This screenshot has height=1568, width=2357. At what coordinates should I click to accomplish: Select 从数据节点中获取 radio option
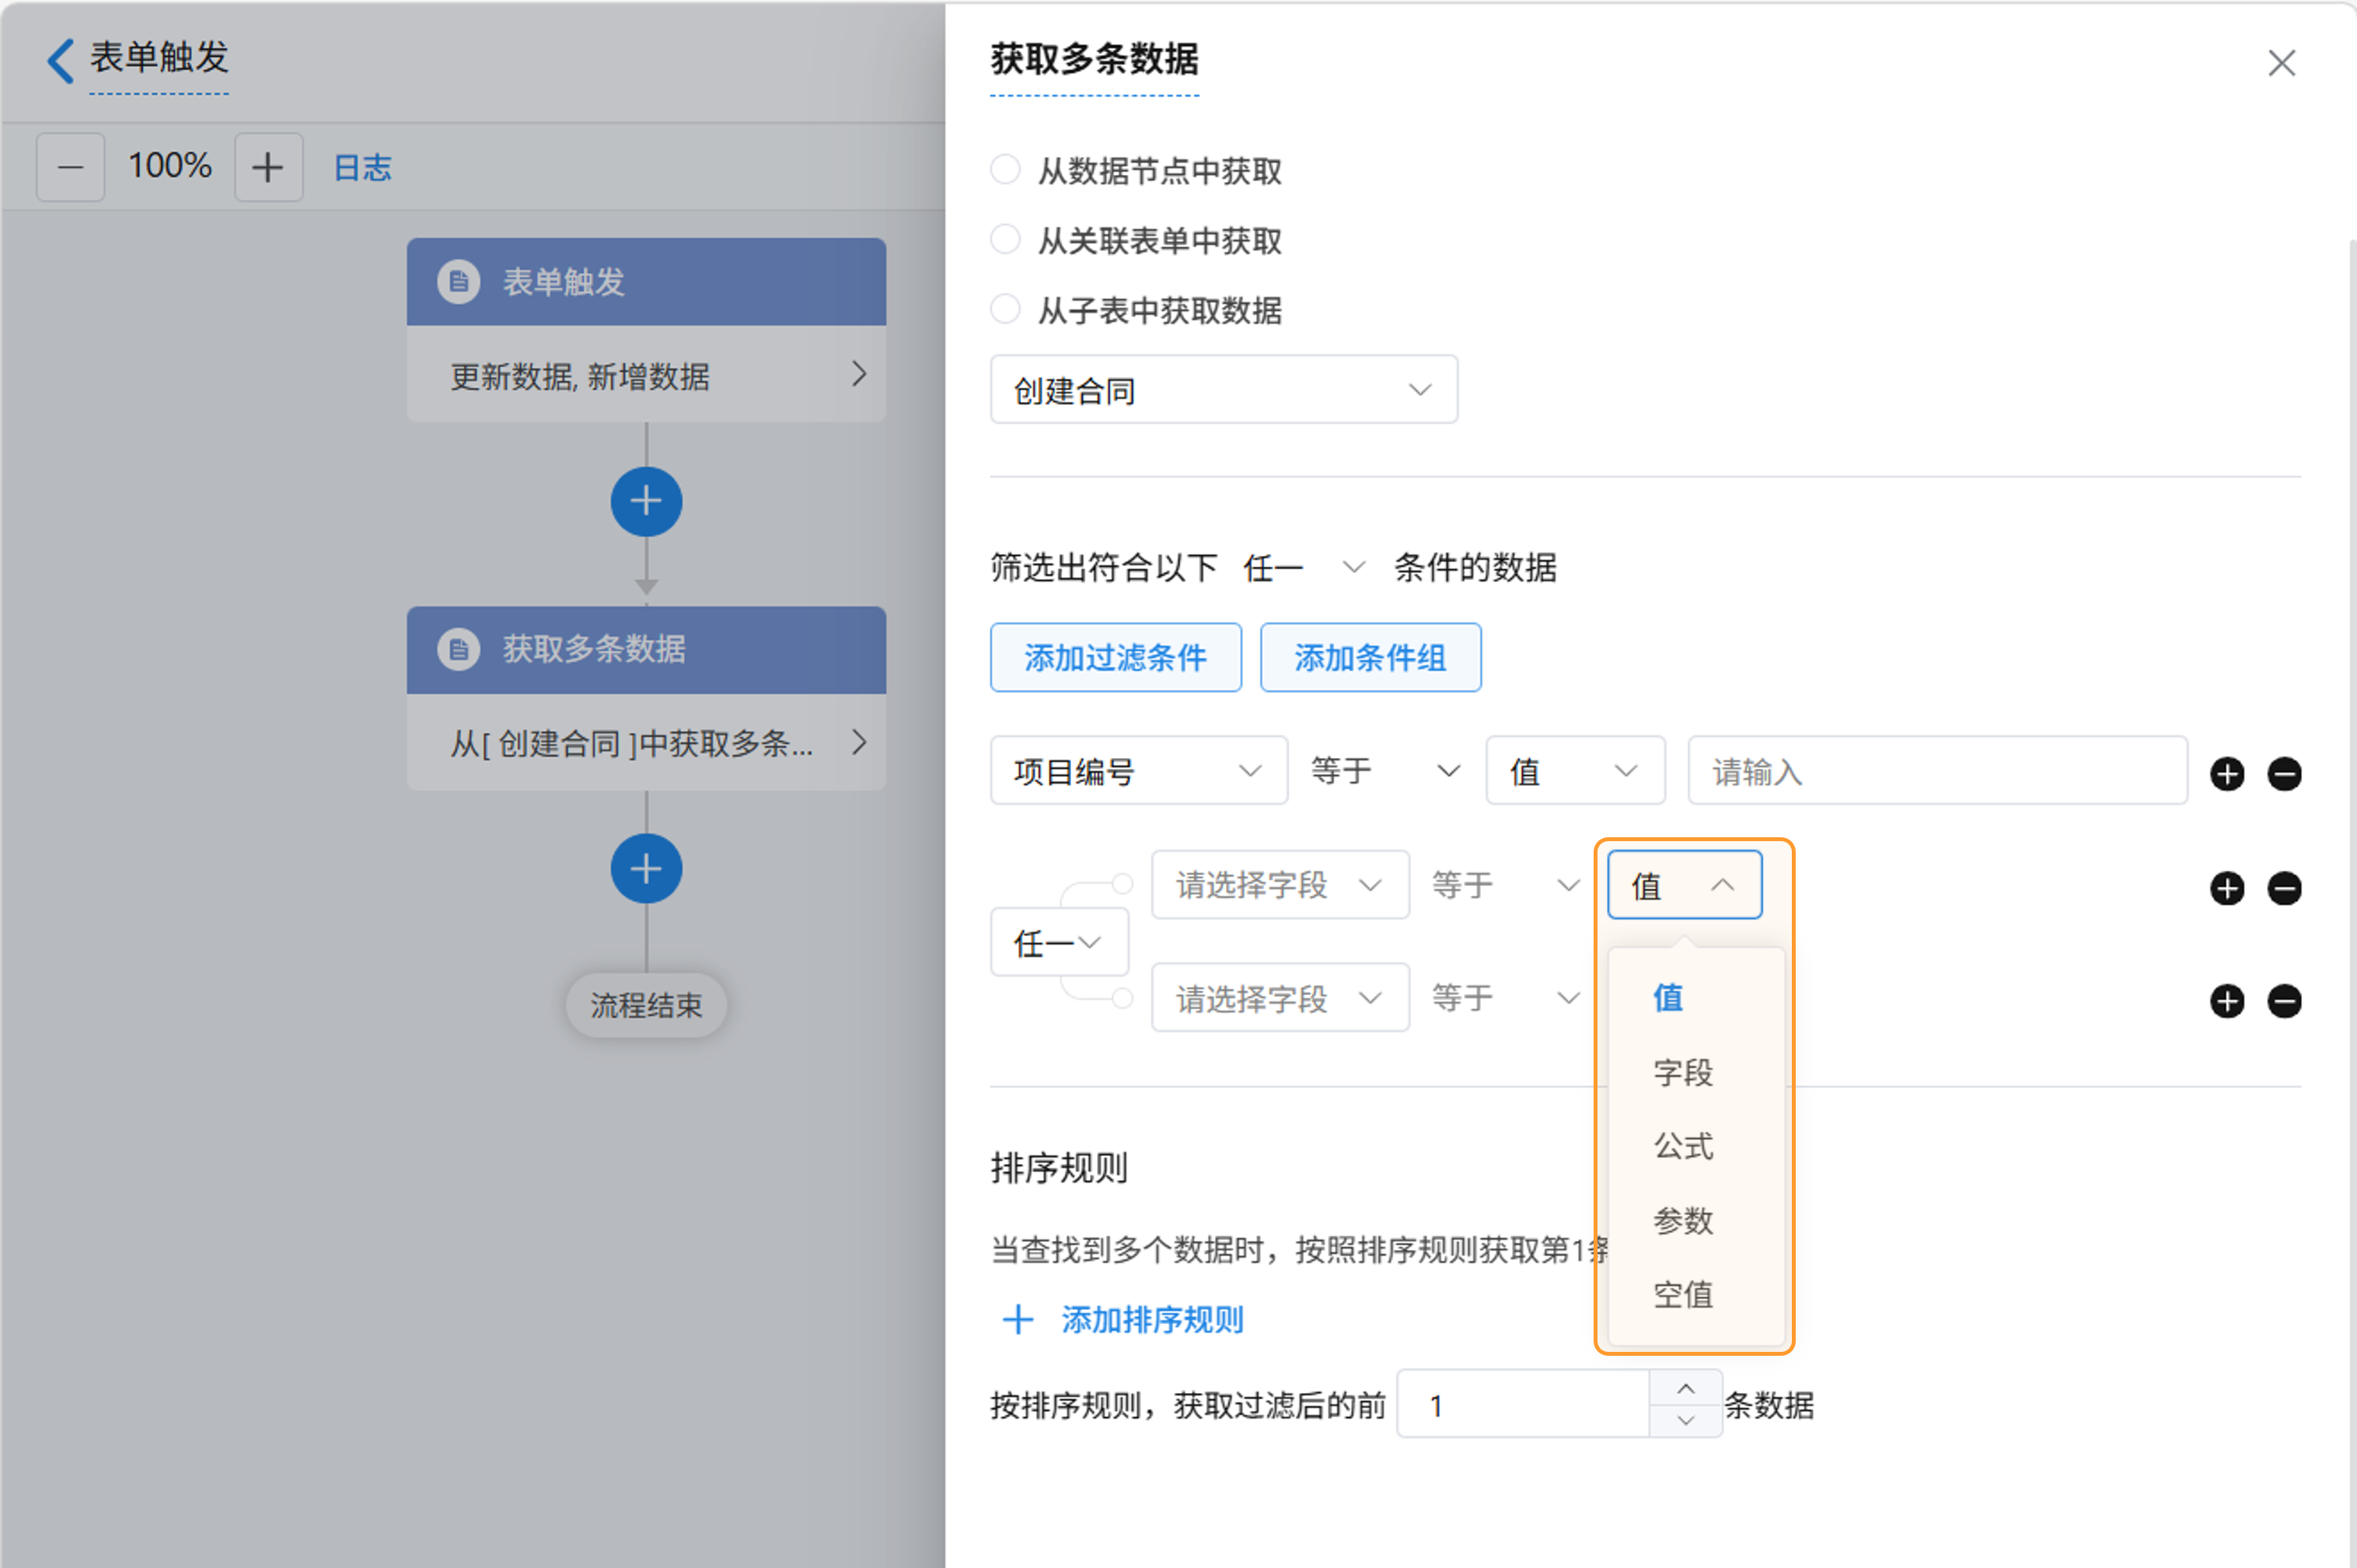(x=1005, y=170)
